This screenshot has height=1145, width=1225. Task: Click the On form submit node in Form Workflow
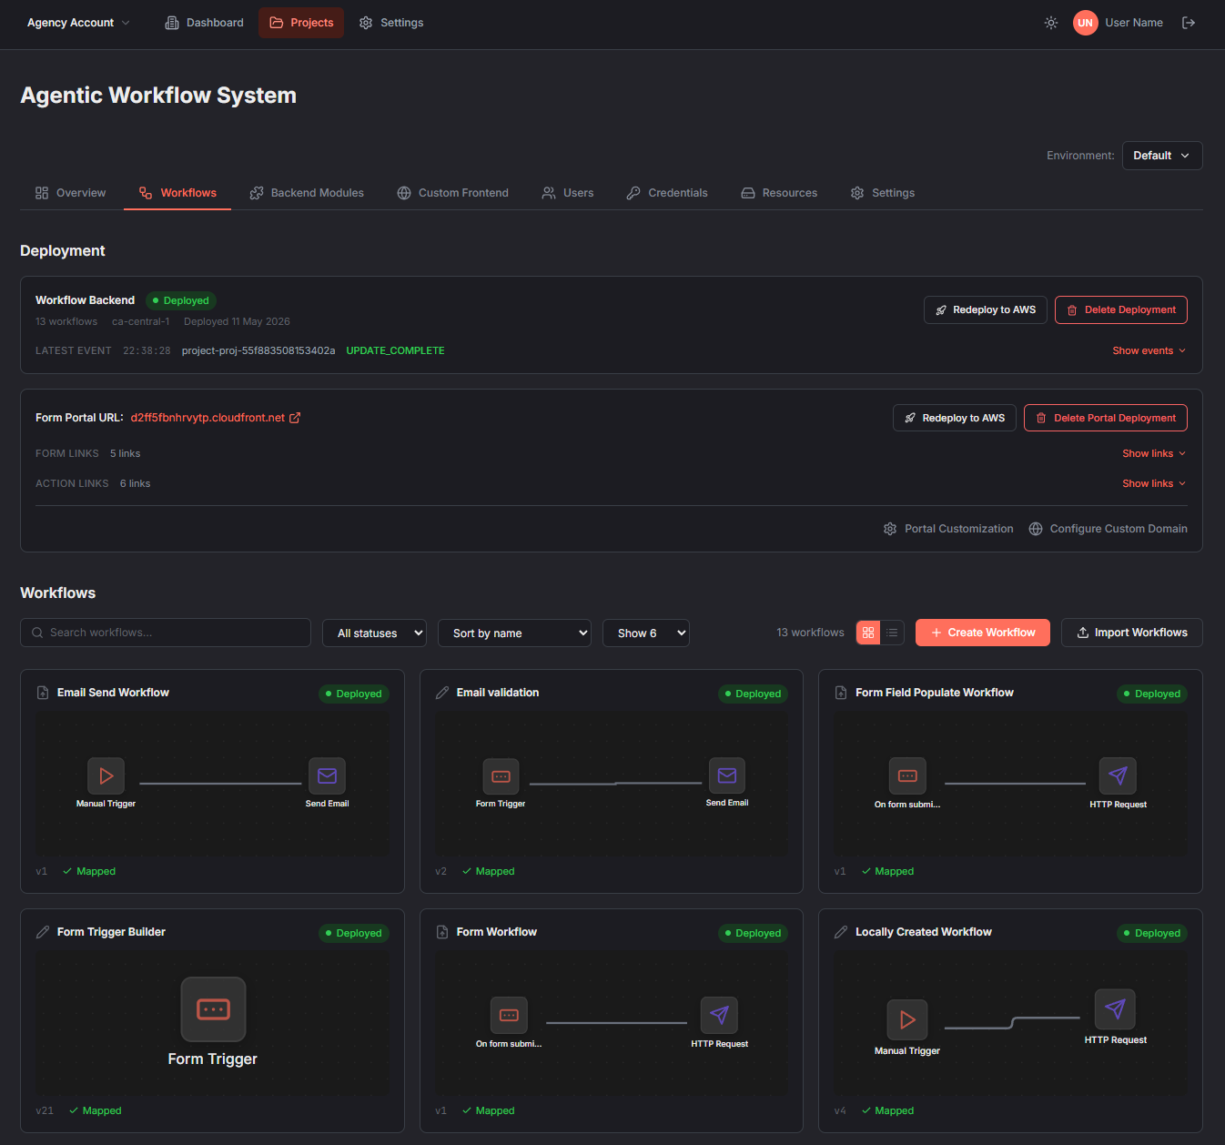[509, 1015]
